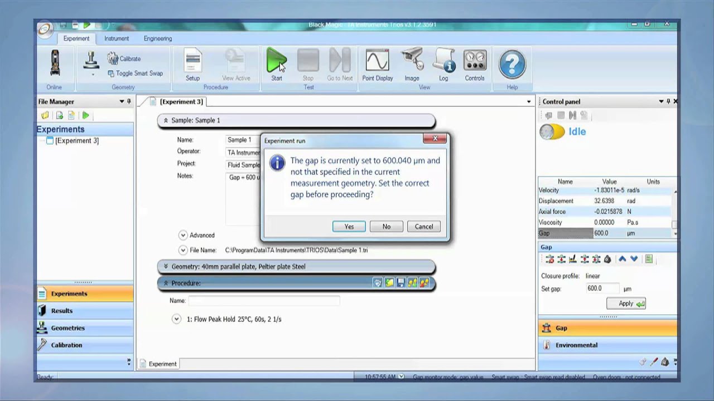
Task: Click the thermometer probe icon at Control panel bottom
Action: (654, 362)
